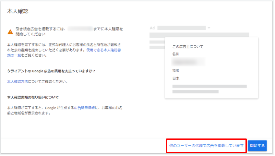Click the bottom placeholder bar in advertiser card
Image resolution: width=275 pixels, height=156 pixels.
[195, 92]
